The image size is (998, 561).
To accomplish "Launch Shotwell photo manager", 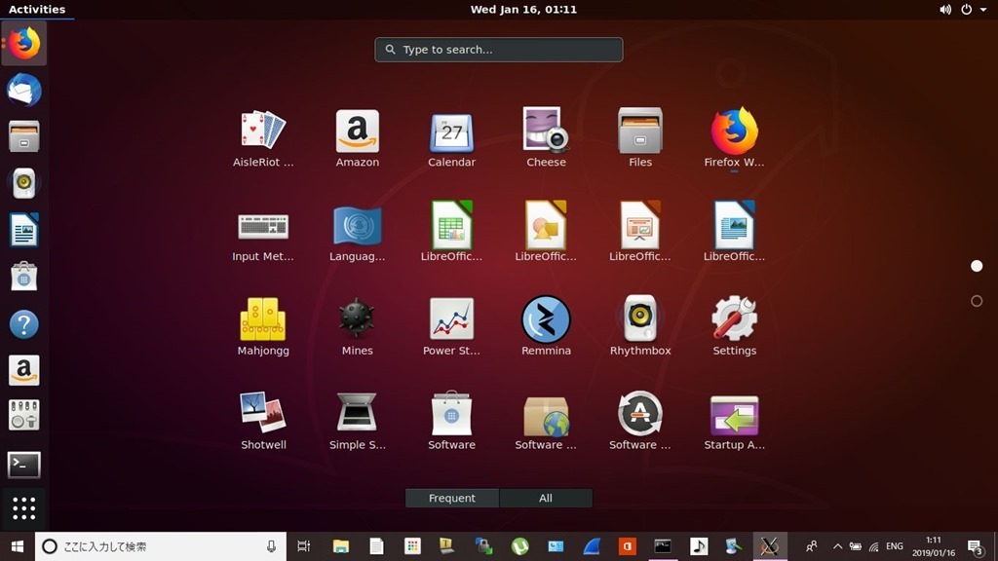I will click(x=263, y=414).
